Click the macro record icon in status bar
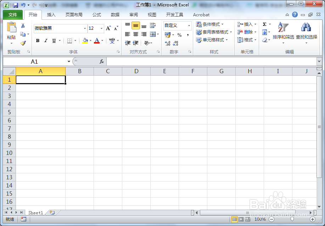 click(x=23, y=219)
